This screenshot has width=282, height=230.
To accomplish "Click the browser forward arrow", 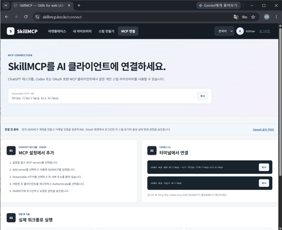I will (x=16, y=17).
